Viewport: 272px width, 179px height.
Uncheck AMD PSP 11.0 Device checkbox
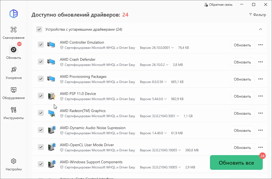click(x=41, y=96)
